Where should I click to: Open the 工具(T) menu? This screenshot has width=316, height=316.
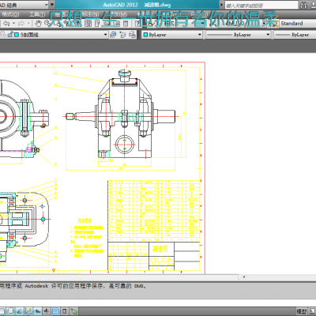37,14
